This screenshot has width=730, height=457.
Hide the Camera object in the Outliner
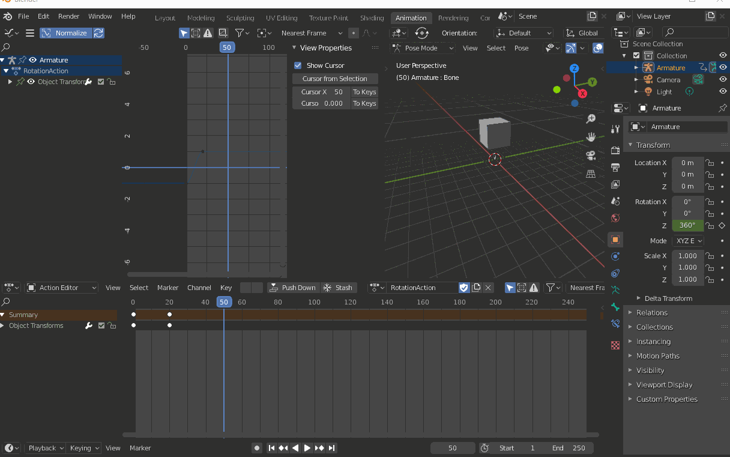723,79
